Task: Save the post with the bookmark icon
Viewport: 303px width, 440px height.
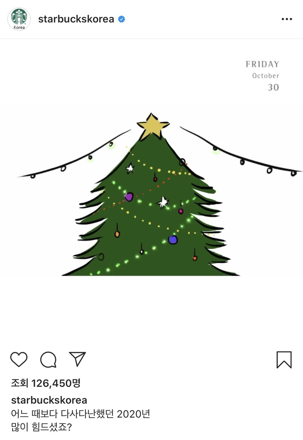Action: 284,360
